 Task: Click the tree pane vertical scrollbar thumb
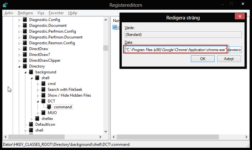[x=106, y=48]
